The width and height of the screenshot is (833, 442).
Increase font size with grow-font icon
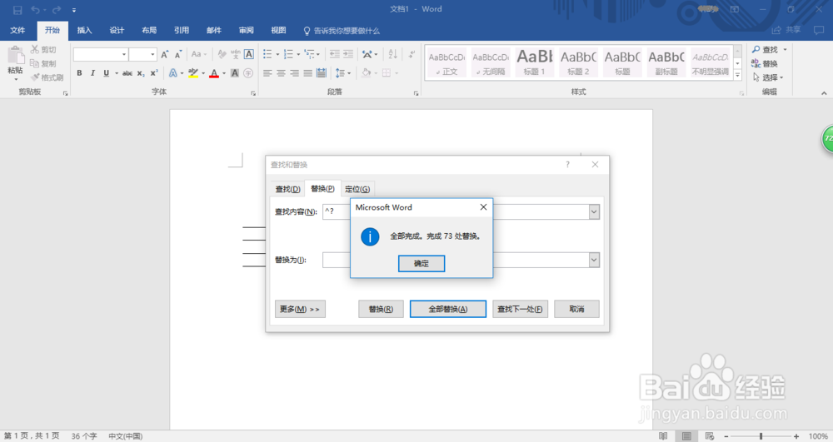click(x=165, y=54)
